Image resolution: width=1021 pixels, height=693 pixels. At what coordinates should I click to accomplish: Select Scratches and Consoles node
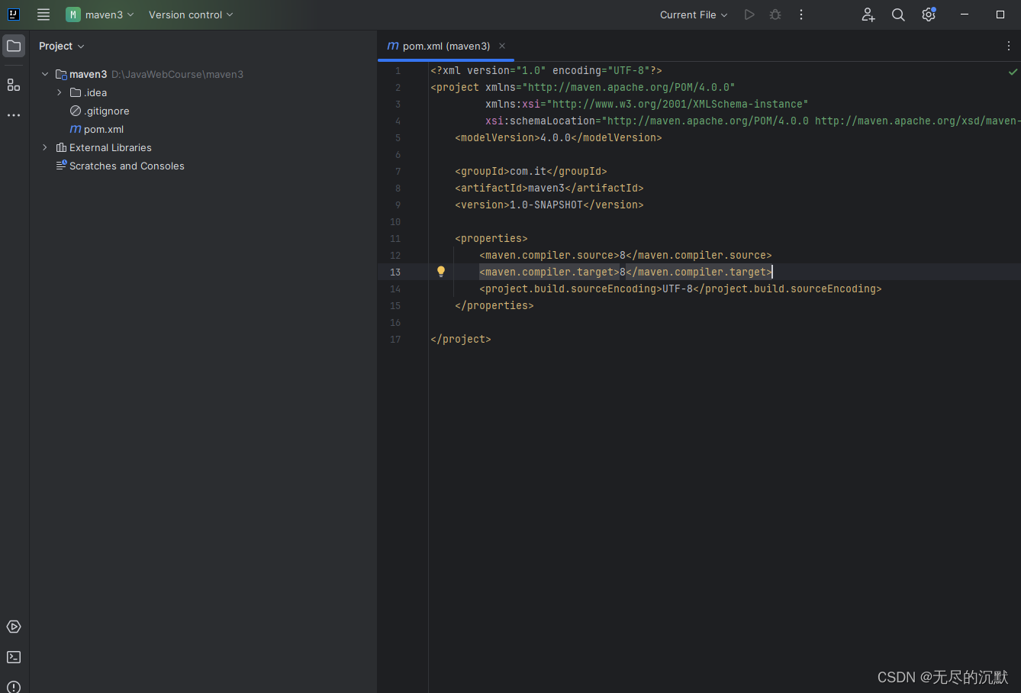(x=121, y=166)
